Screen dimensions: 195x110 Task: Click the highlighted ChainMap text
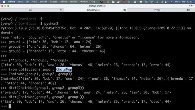click(64, 69)
